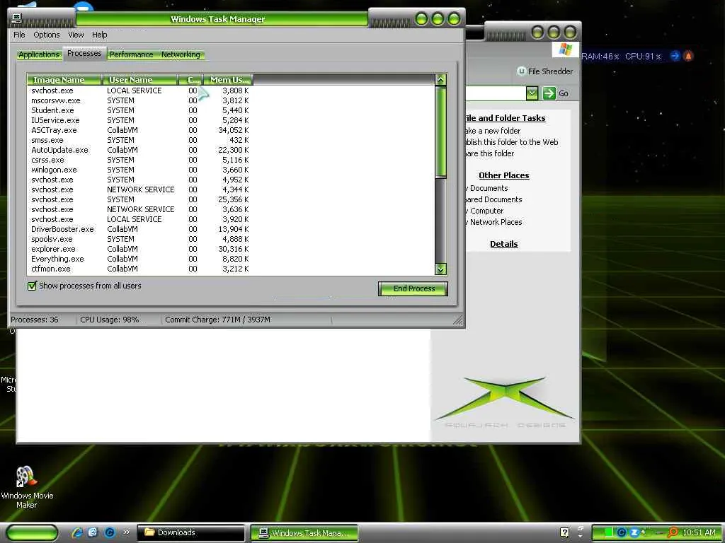Screen dimensions: 725x543
Task: Switch to the Networking tab
Action: tap(181, 54)
